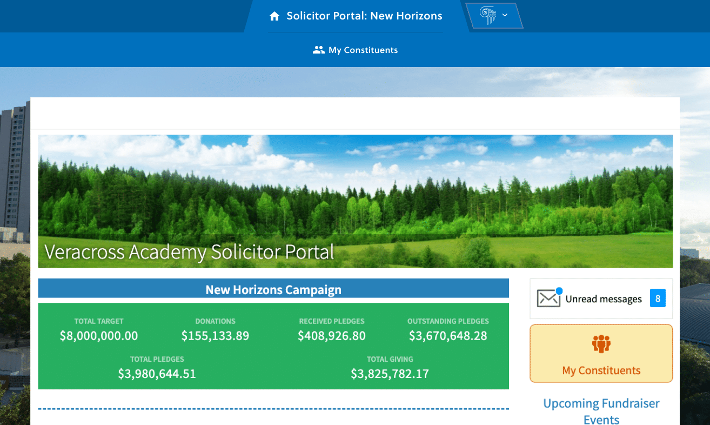Click the Total Pledges value $3,980,644.51
This screenshot has height=425, width=710.
point(157,374)
